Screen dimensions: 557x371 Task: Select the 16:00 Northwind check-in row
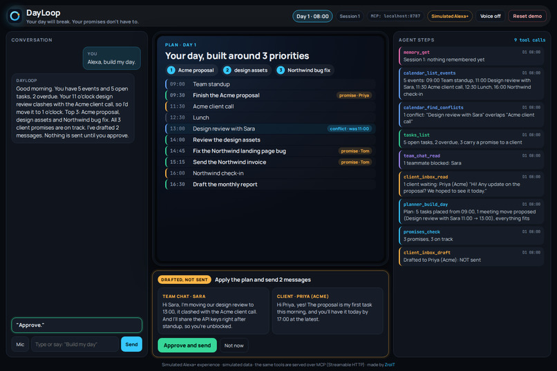point(270,173)
